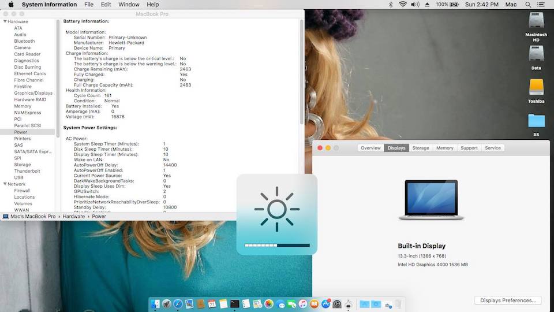Open Safari compass icon in dock
This screenshot has height=312, width=554.
pyautogui.click(x=178, y=304)
